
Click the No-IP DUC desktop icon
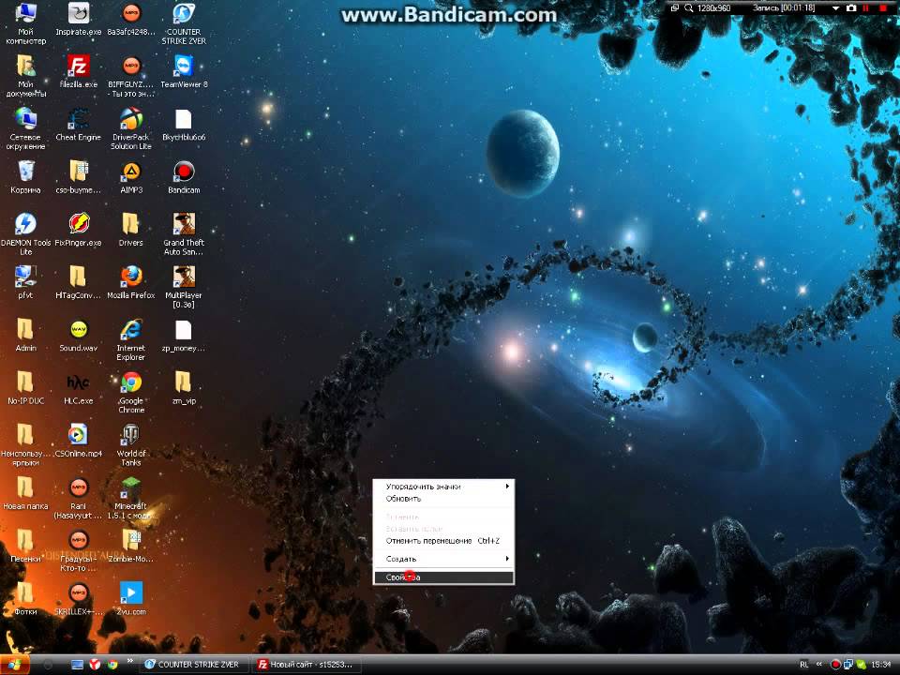(26, 387)
